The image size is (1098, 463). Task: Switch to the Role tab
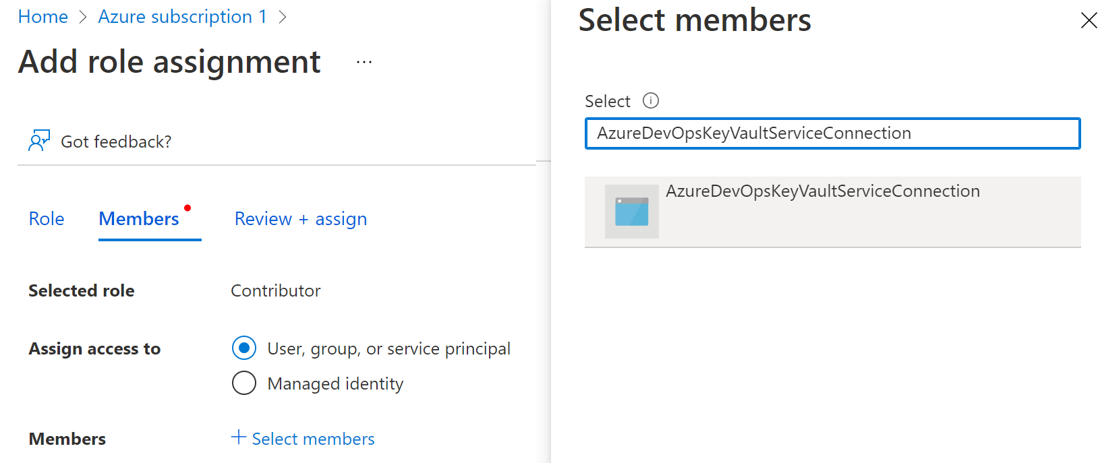[x=47, y=218]
